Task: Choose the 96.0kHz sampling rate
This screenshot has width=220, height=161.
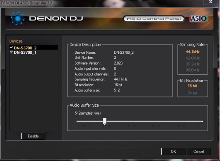Action: [192, 70]
